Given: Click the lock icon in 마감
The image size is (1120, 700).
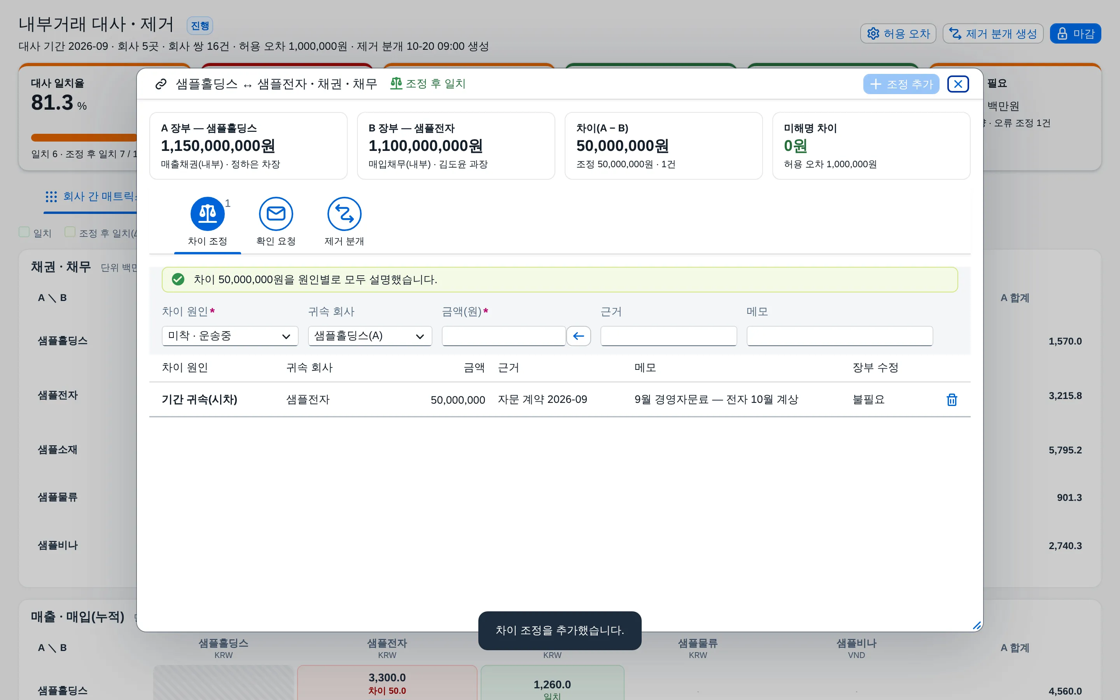Looking at the screenshot, I should tap(1062, 34).
